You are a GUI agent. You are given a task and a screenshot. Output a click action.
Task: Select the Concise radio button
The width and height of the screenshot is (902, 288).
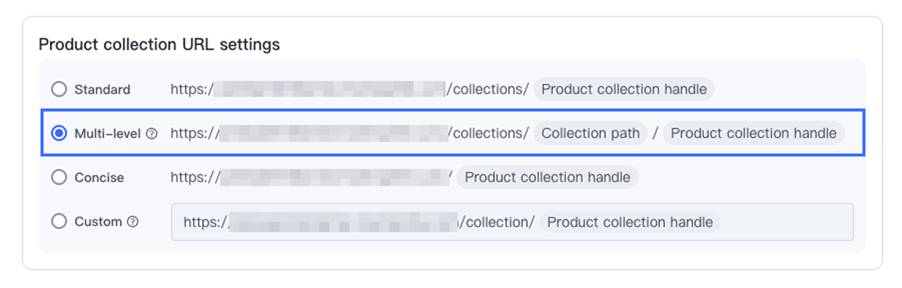[59, 177]
